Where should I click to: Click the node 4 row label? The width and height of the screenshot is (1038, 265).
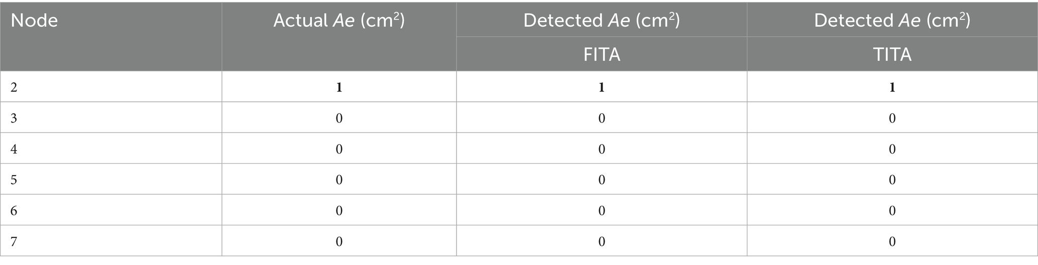[14, 149]
